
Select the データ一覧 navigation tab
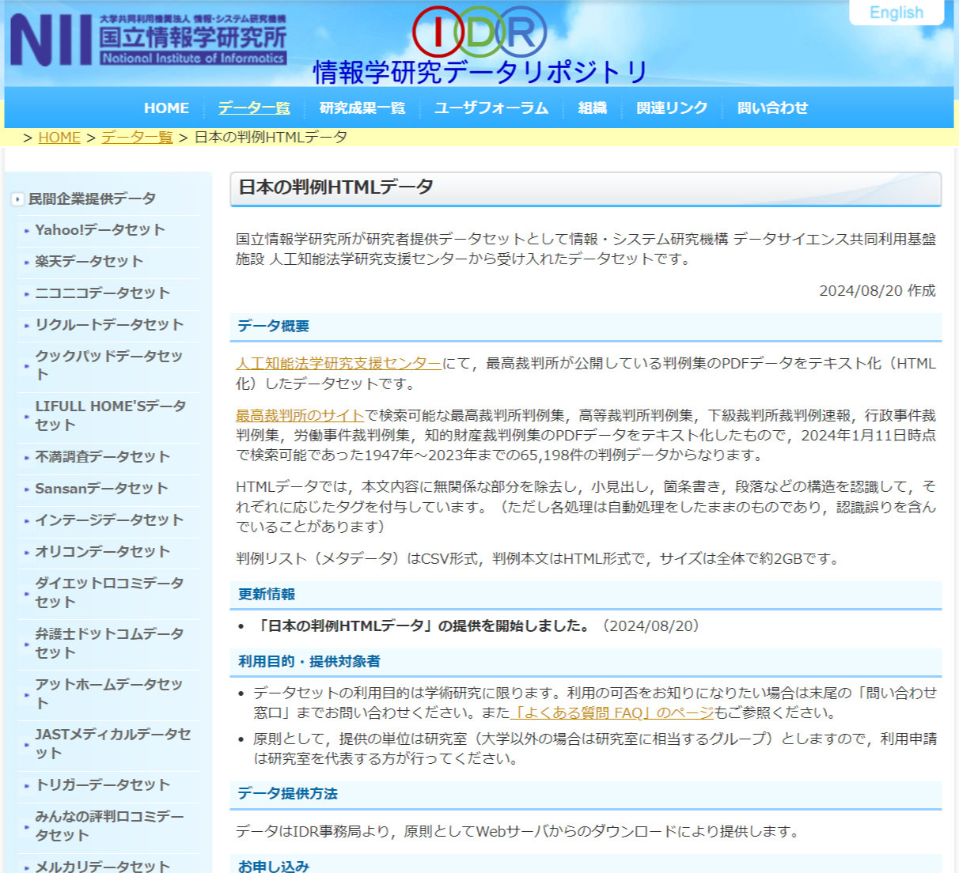coord(254,108)
